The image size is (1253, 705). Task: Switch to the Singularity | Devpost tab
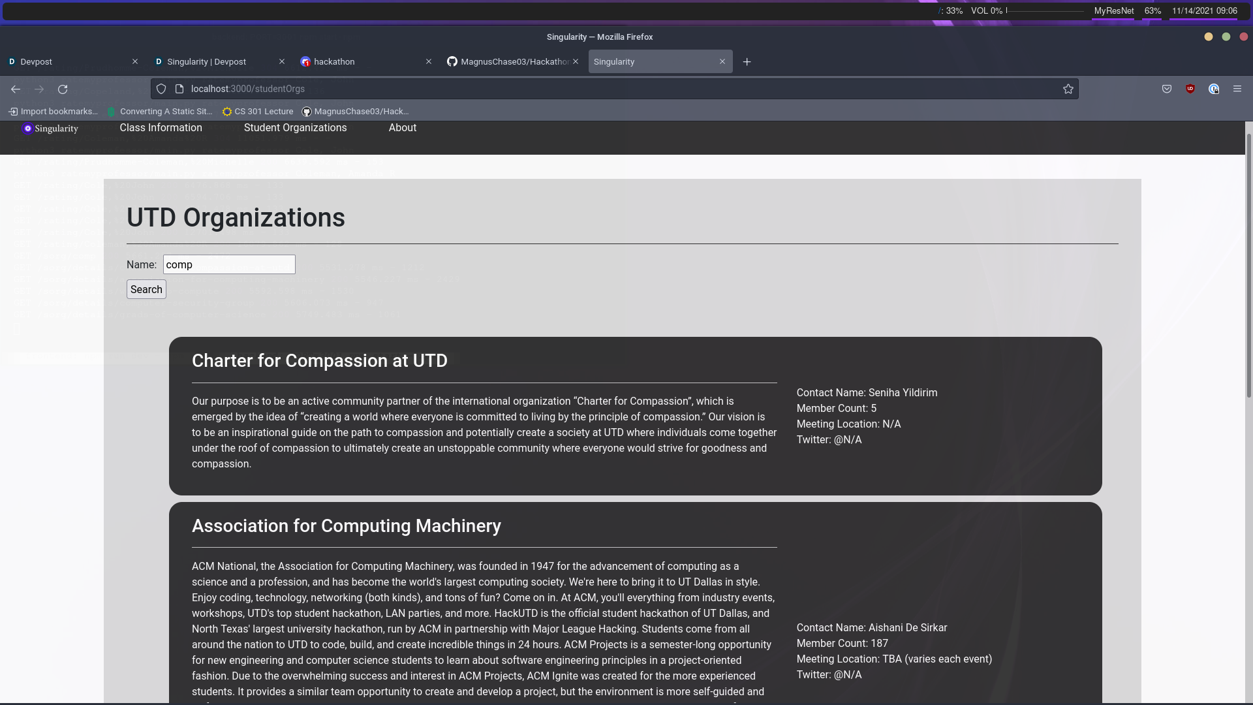[x=206, y=61]
